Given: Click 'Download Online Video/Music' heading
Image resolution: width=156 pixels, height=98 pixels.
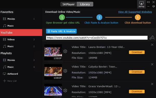Looking at the screenshot, I should (63, 12).
